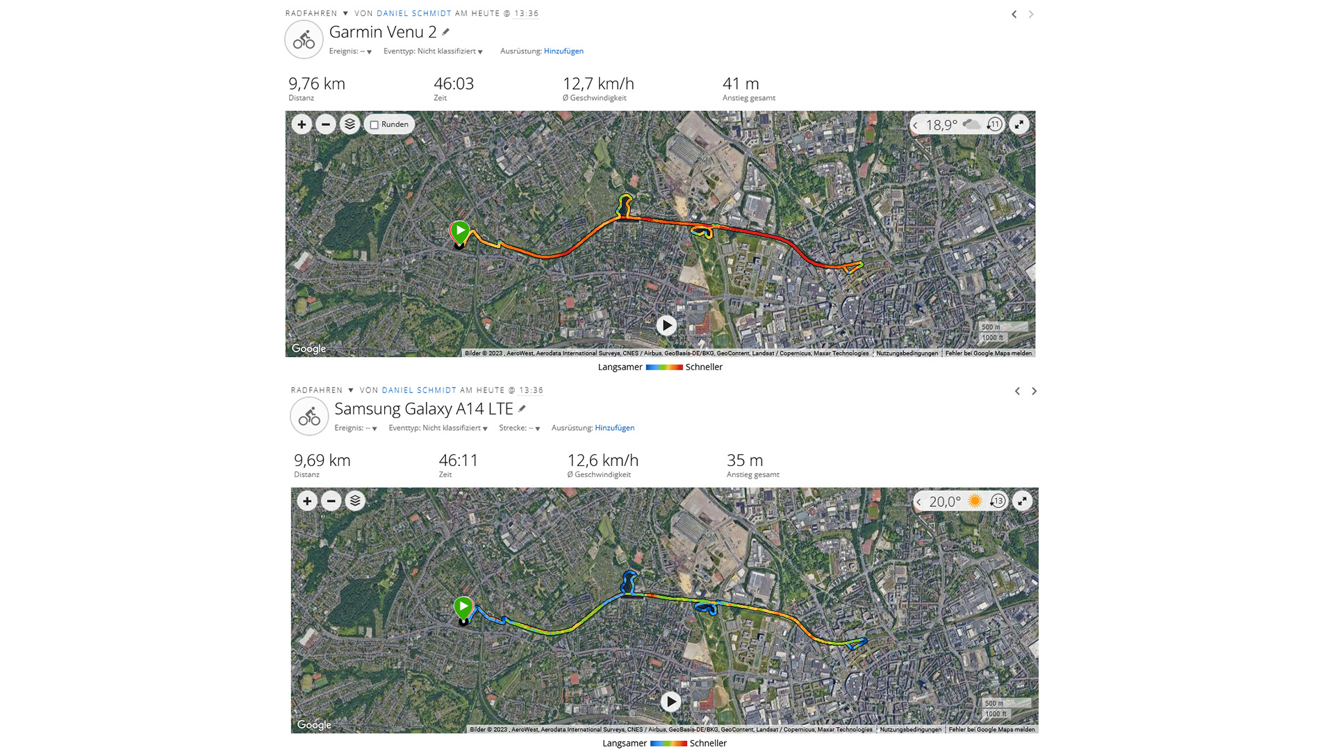Play route animation on Garmin Venu 2 map
1334x750 pixels.
coord(666,325)
